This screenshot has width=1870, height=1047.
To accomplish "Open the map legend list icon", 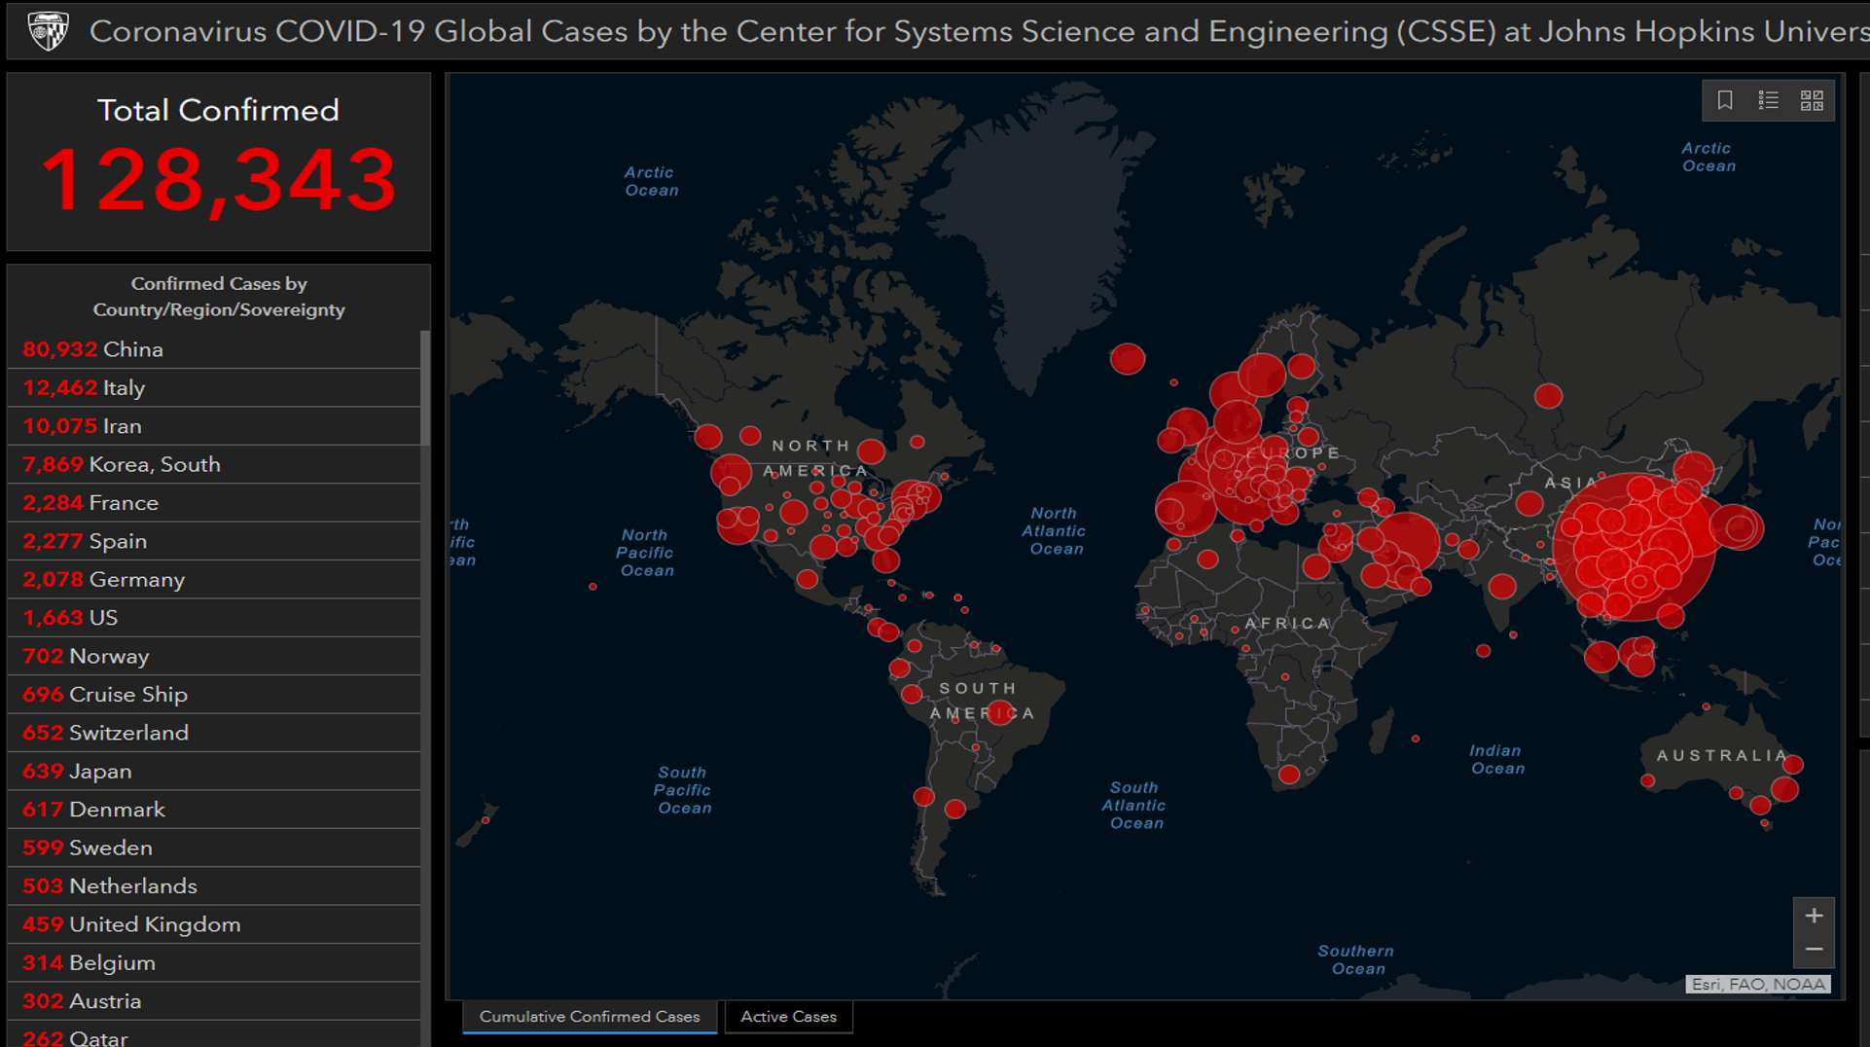I will coord(1769,100).
